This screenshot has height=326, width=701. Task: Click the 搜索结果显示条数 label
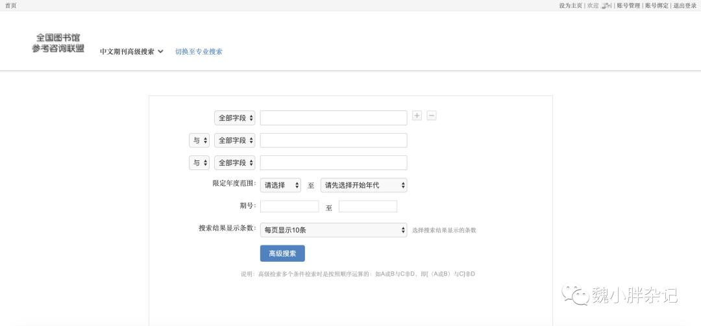point(228,228)
